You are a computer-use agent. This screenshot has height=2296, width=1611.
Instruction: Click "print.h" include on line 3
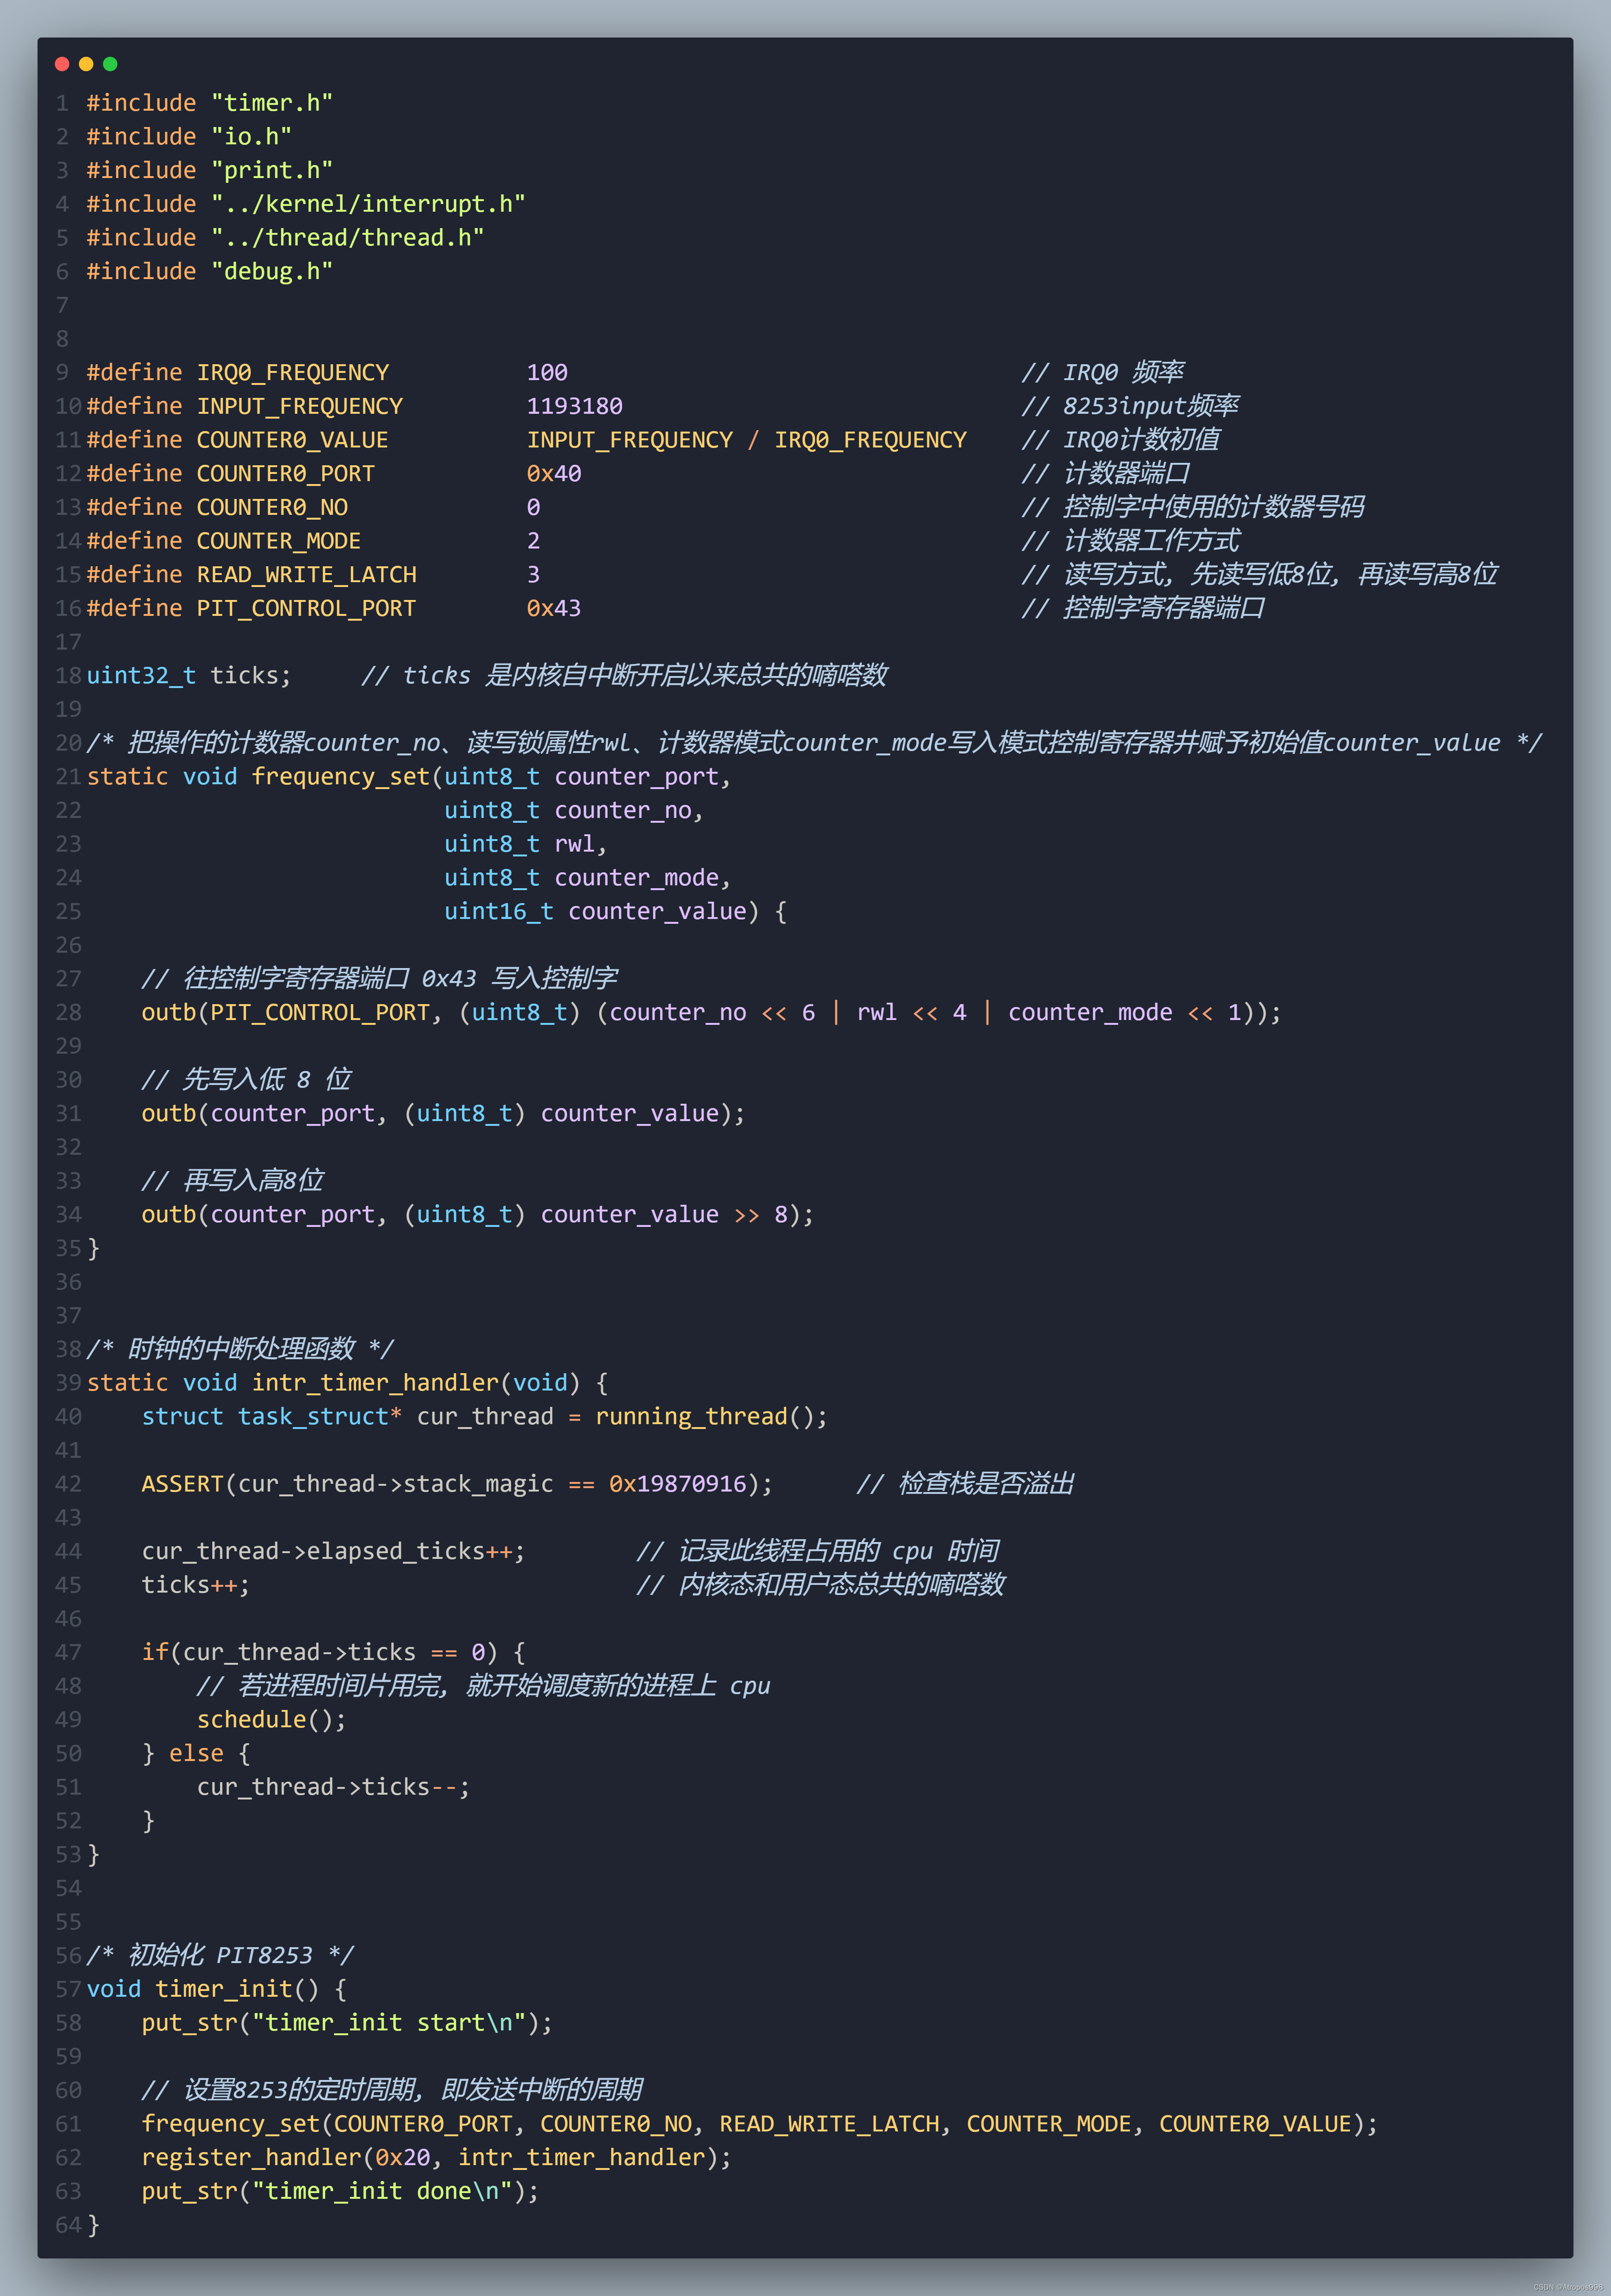tap(272, 171)
